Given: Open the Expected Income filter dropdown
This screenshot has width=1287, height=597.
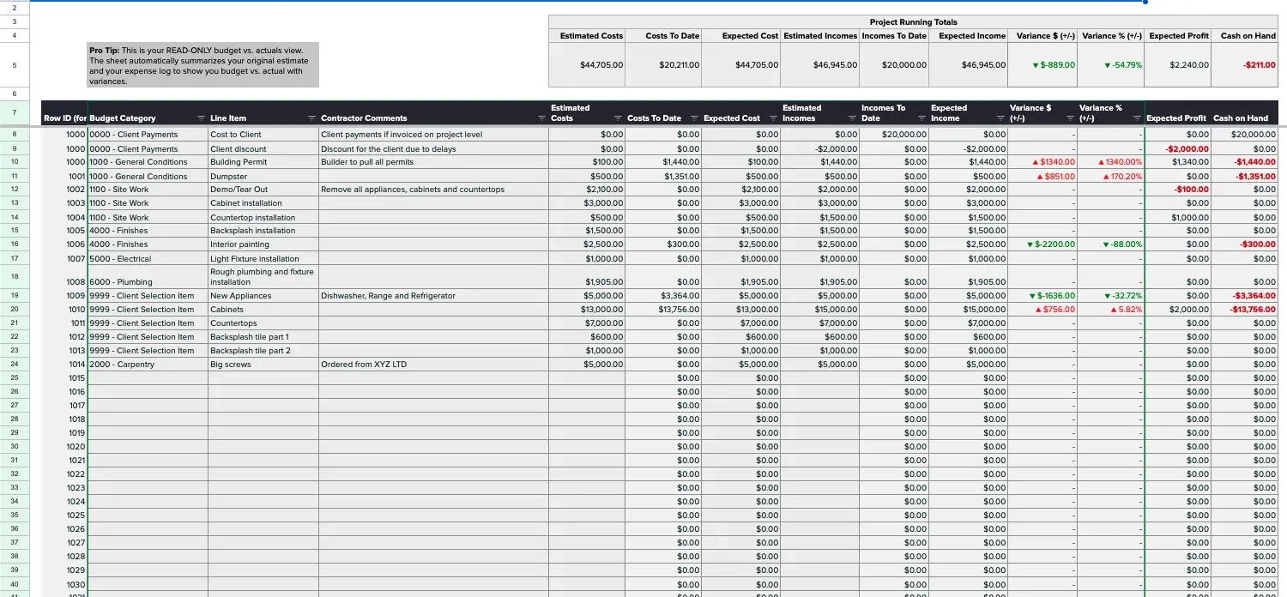Looking at the screenshot, I should pyautogui.click(x=1001, y=118).
